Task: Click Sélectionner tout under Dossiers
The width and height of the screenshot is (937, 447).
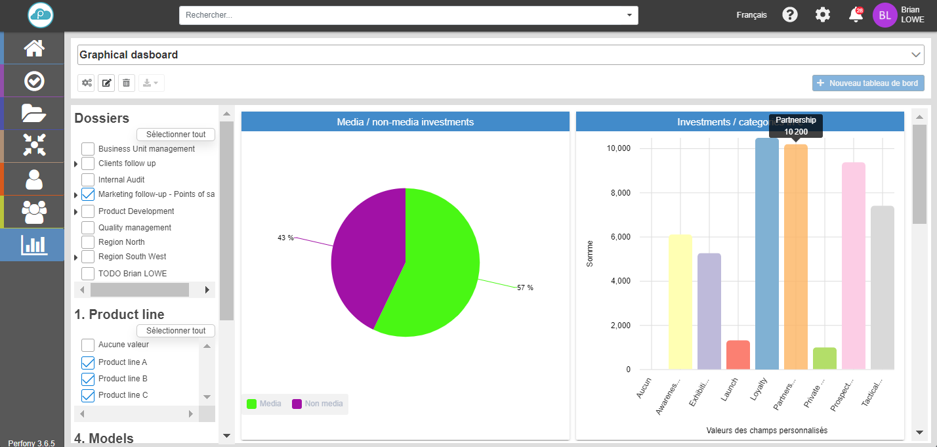Action: [176, 135]
